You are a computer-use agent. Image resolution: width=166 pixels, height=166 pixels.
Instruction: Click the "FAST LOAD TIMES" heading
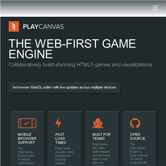[61, 138]
